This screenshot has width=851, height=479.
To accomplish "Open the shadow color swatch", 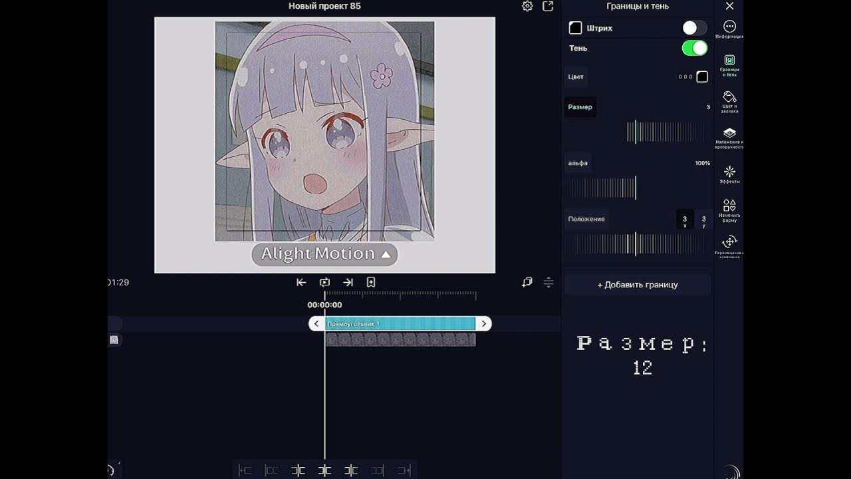I will click(x=702, y=77).
